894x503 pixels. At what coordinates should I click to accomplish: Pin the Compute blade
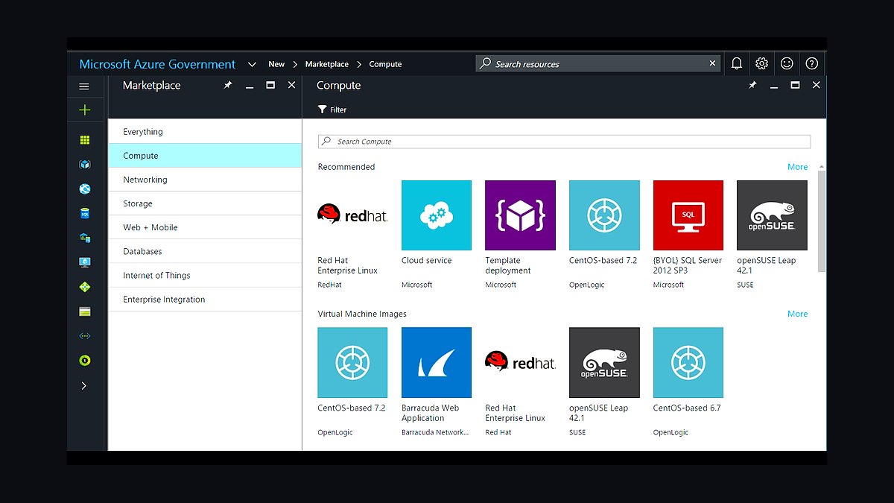click(x=752, y=86)
